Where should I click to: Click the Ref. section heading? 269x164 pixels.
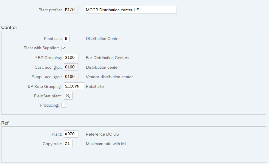tap(5, 123)
